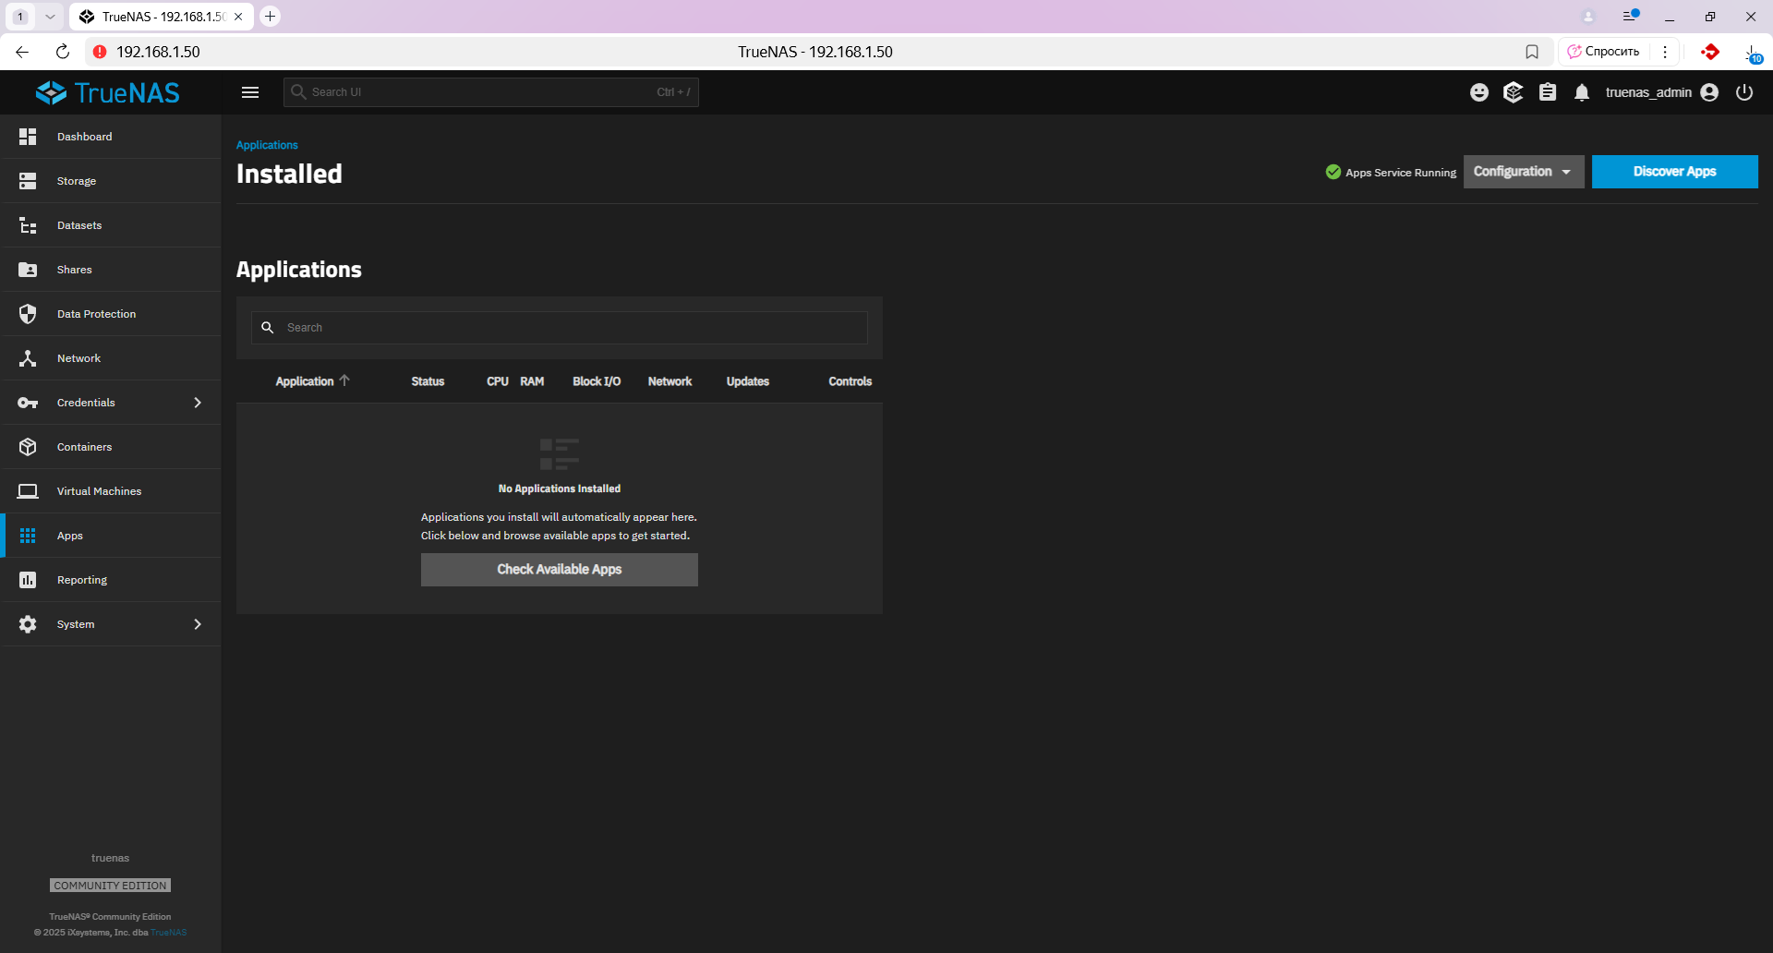Click the truenas_admin user account icon
Image resolution: width=1773 pixels, height=953 pixels.
pyautogui.click(x=1709, y=92)
